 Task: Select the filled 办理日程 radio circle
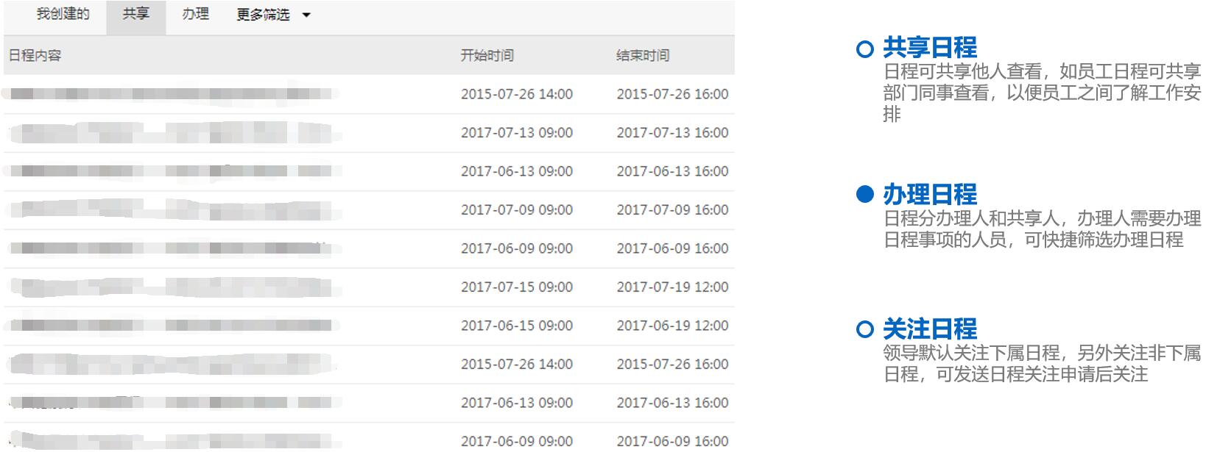(x=865, y=195)
